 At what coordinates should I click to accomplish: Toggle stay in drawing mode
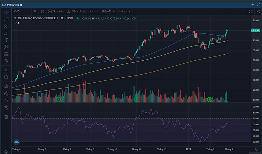6,93
